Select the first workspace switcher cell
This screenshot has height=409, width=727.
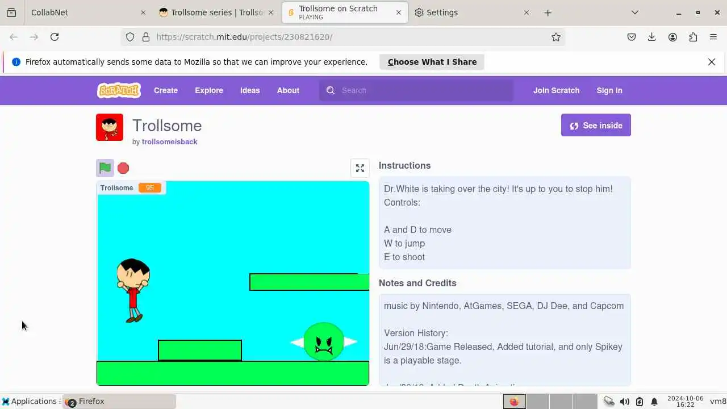coord(514,402)
